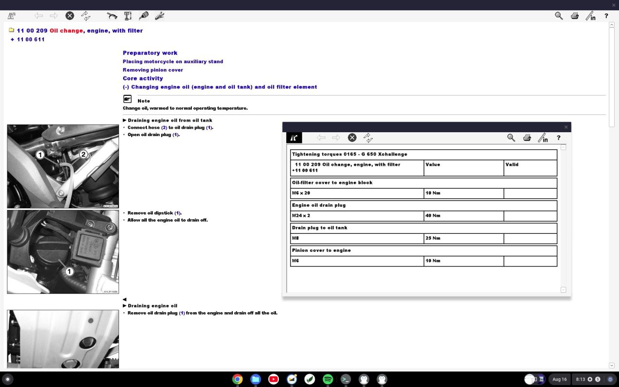The height and width of the screenshot is (387, 619).
Task: Toggle inch units icon in main toolbar
Action: [590, 16]
